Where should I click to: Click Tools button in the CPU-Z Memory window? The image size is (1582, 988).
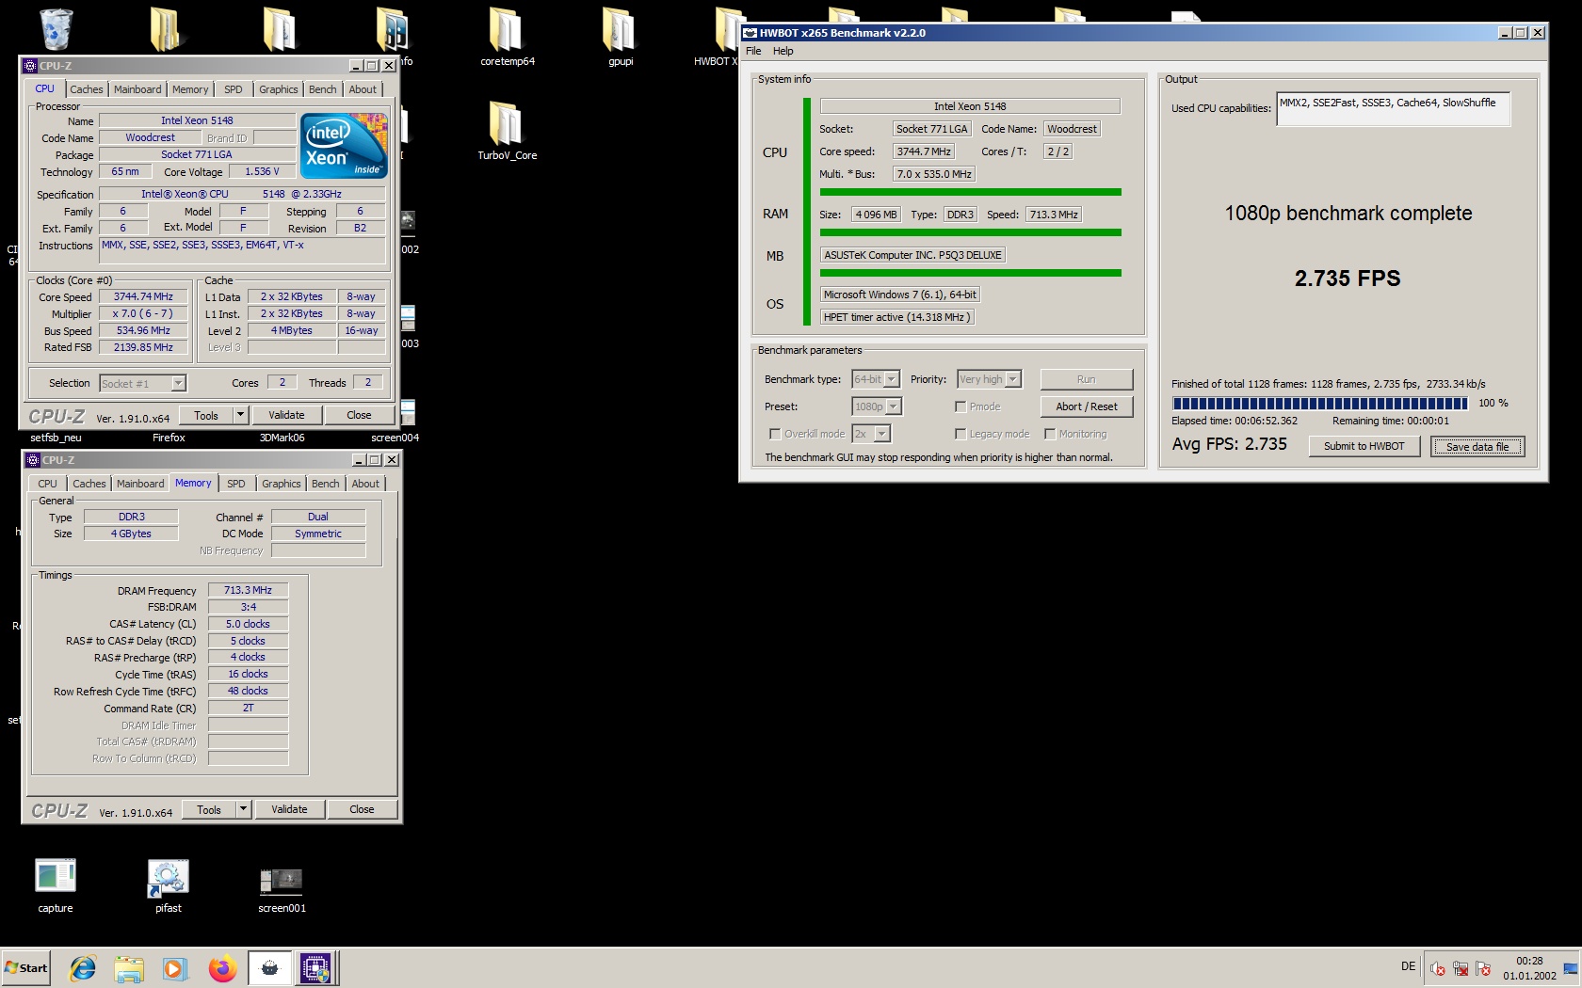tap(209, 809)
